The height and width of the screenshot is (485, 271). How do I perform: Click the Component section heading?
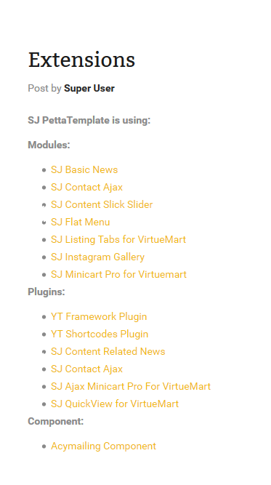(x=56, y=421)
